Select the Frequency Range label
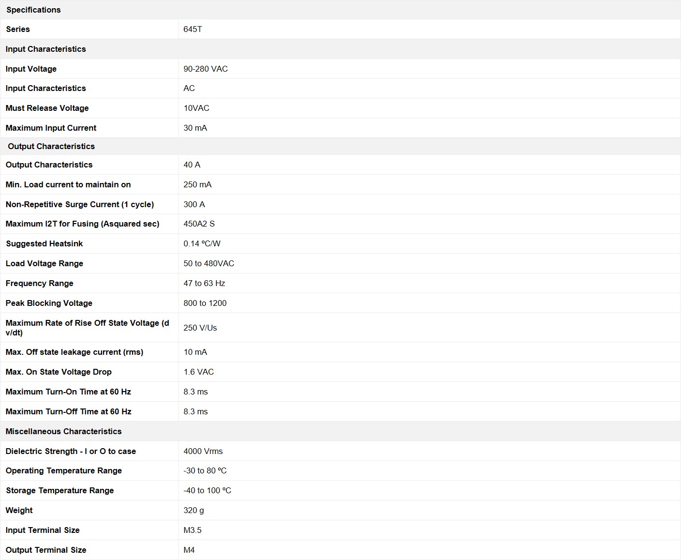Viewport: 681px width, 560px height. click(x=39, y=283)
